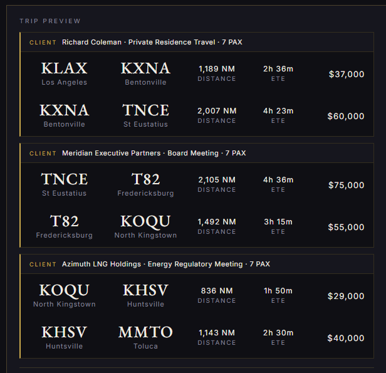Select the Richard Coleman client header

[197, 42]
